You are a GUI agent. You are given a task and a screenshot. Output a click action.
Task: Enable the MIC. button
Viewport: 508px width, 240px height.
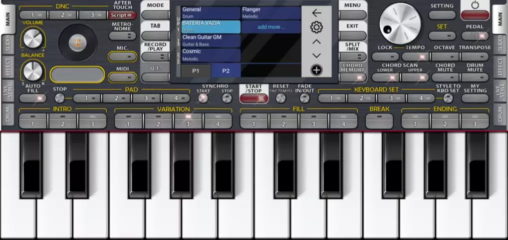tap(123, 57)
